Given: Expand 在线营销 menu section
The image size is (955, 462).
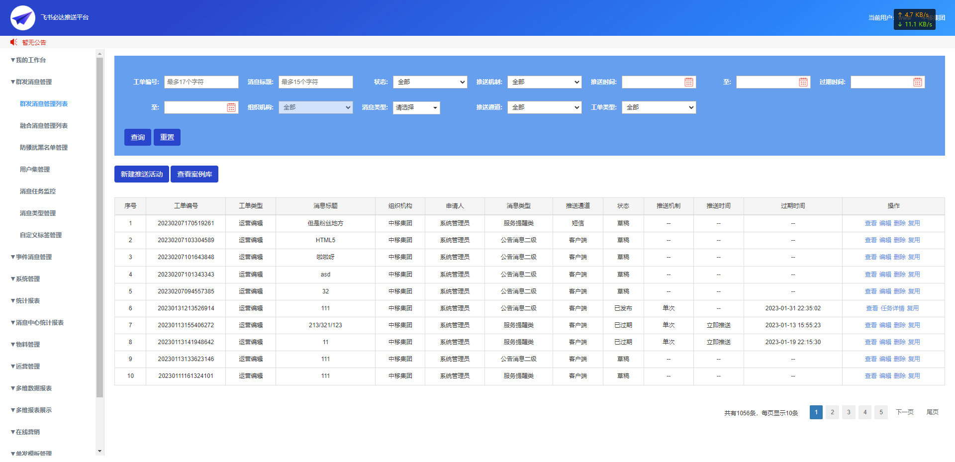Looking at the screenshot, I should pyautogui.click(x=25, y=432).
